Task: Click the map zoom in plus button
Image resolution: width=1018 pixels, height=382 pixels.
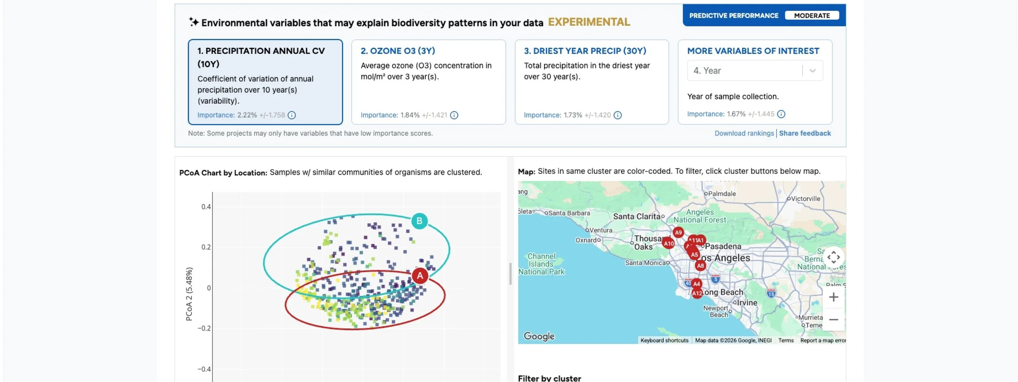Action: point(833,297)
